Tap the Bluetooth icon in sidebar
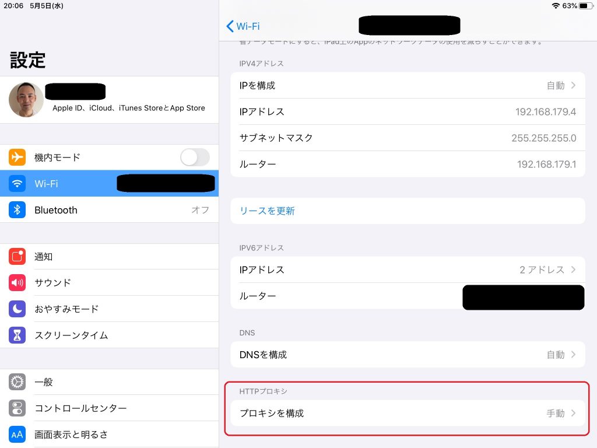597x448 pixels. (17, 210)
